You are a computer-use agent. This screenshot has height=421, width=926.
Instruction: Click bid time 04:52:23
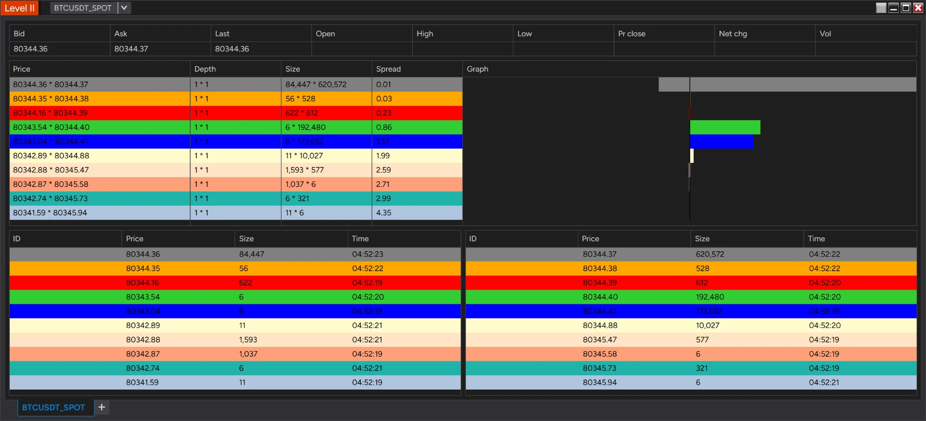[x=368, y=254]
